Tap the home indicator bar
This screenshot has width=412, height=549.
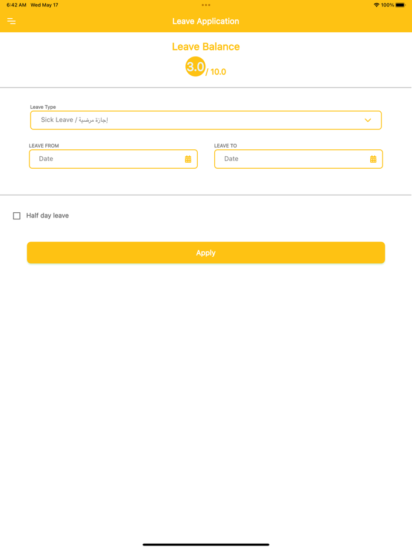click(x=206, y=544)
